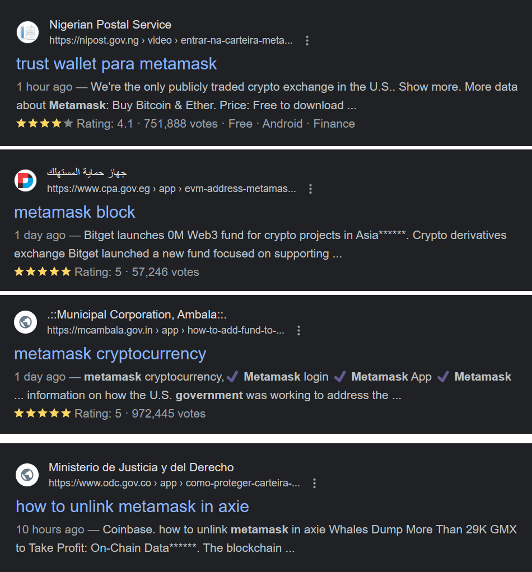The height and width of the screenshot is (572, 532).
Task: Click the checkmark before bold Metamask text
Action: click(x=442, y=377)
